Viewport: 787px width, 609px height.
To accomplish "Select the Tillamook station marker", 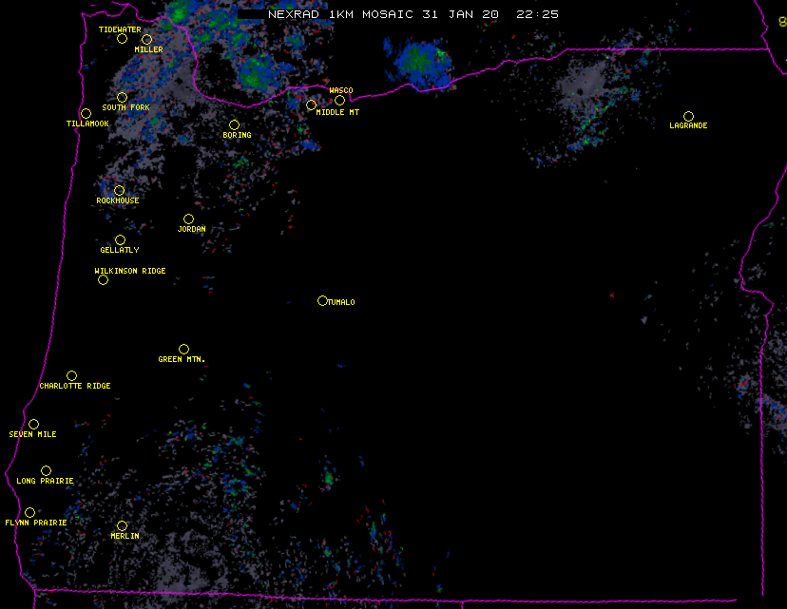I will 86,113.
